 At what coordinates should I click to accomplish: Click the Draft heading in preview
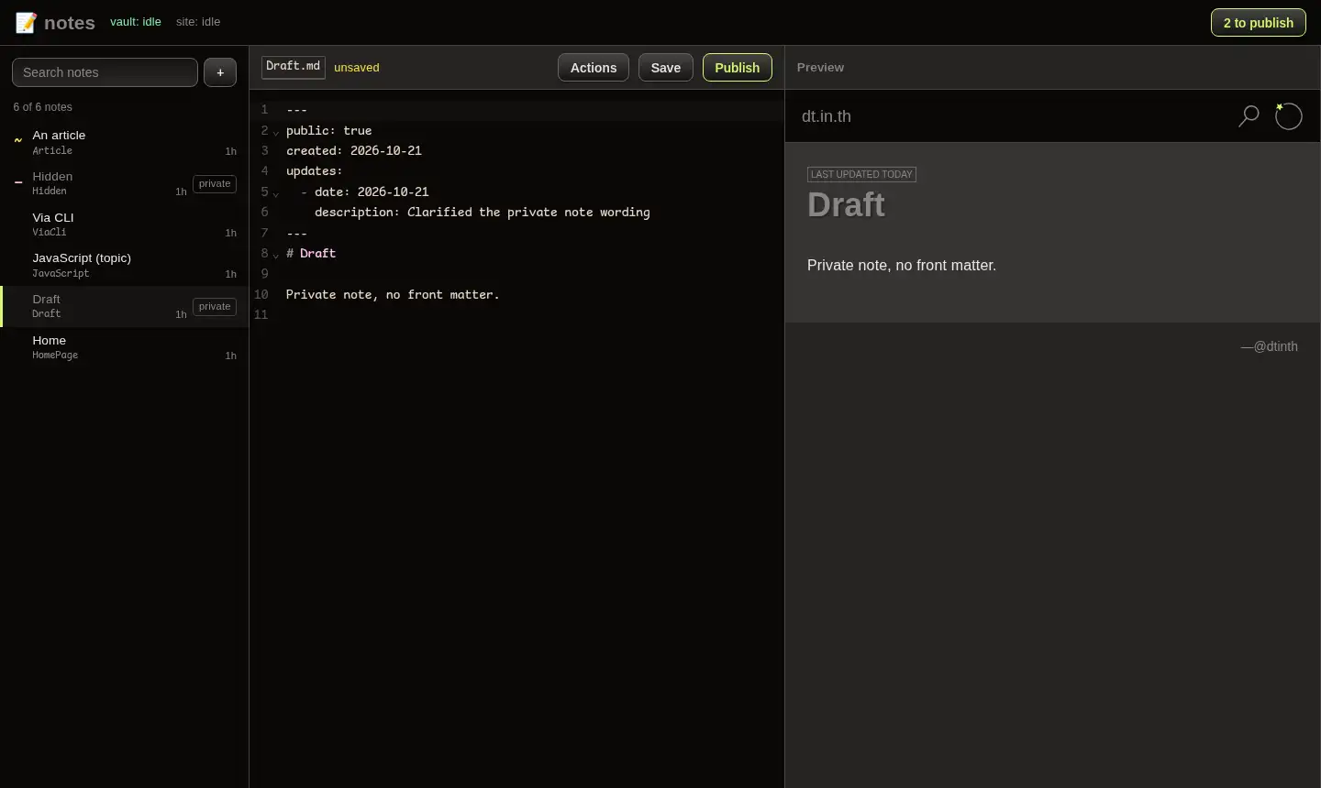846,204
